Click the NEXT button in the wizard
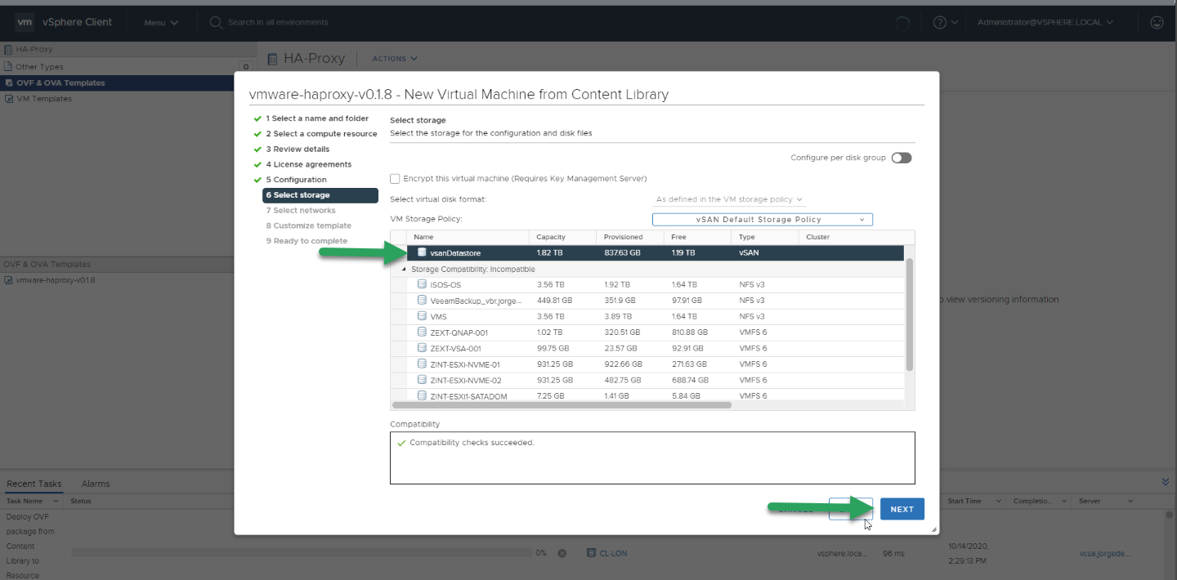1177x580 pixels. 902,509
